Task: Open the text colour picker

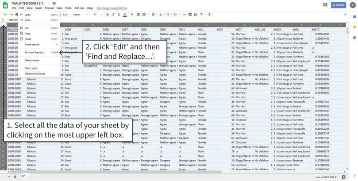Action: pyautogui.click(x=125, y=15)
